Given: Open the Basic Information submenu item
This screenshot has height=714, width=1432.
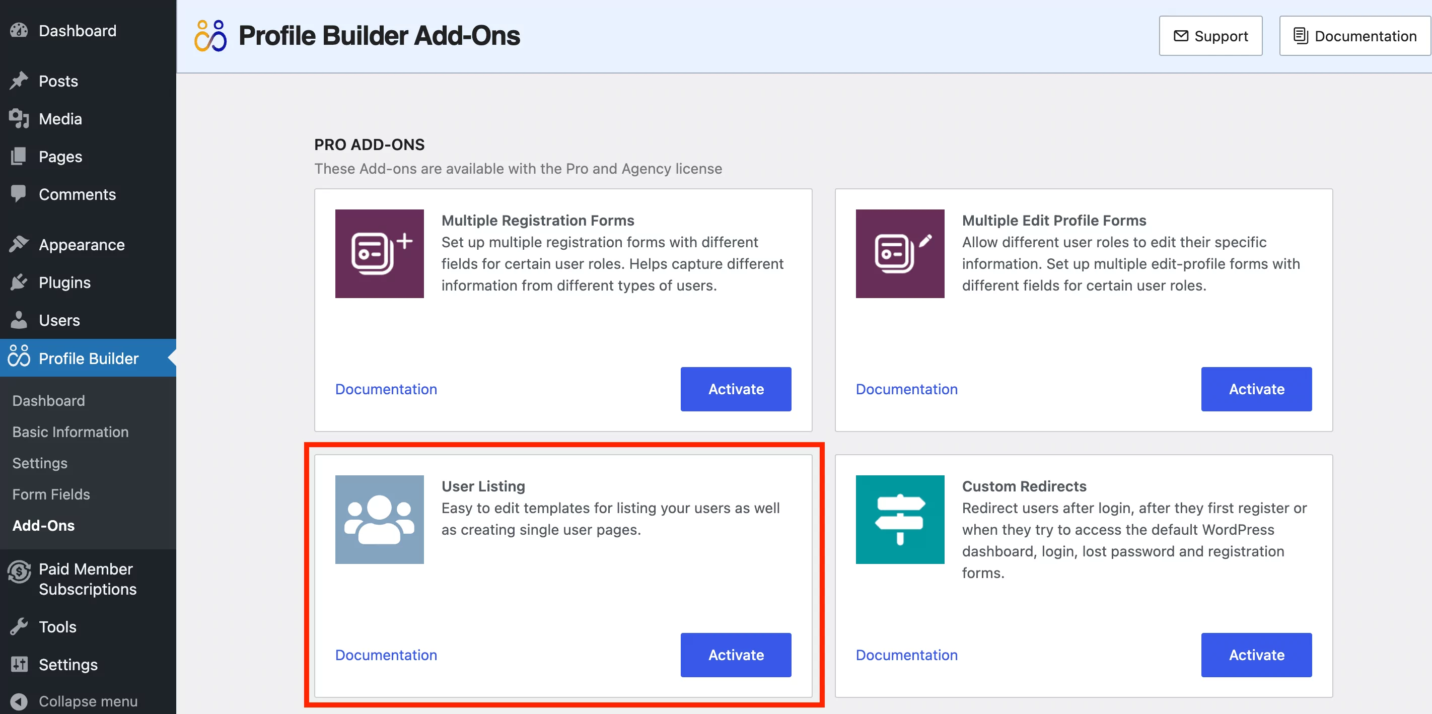Looking at the screenshot, I should [x=70, y=432].
